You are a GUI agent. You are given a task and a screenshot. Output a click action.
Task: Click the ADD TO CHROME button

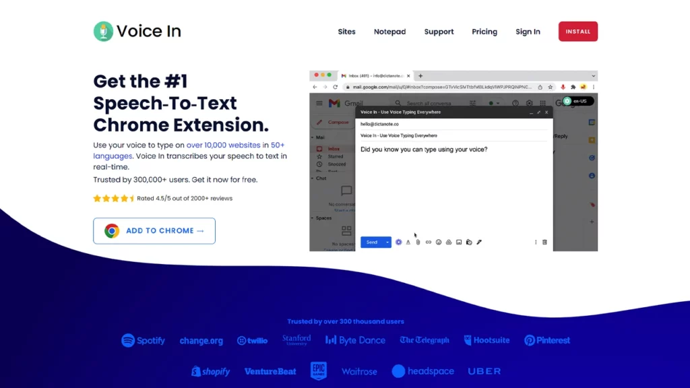154,230
